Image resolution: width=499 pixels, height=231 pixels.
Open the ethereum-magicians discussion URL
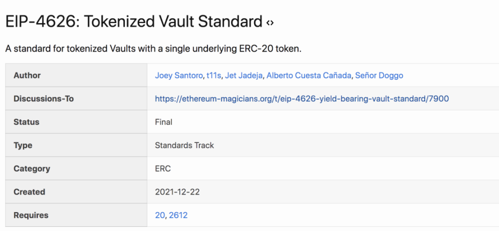(x=301, y=99)
